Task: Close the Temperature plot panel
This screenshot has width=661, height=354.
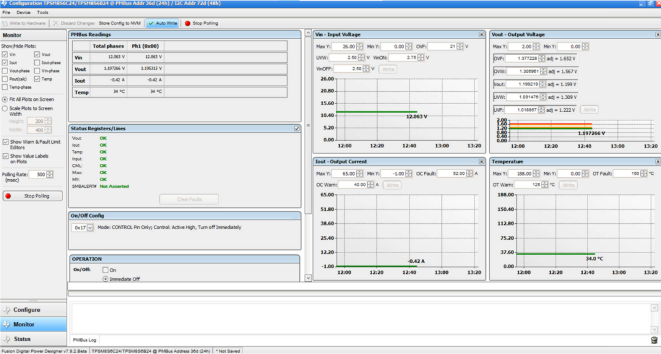Action: (657, 162)
